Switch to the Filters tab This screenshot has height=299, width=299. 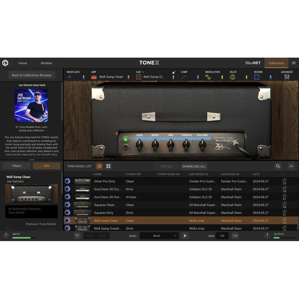(x=17, y=166)
